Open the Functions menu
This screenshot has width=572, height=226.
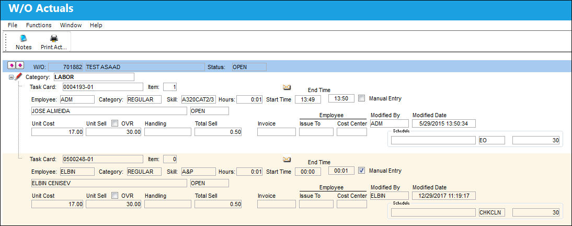pyautogui.click(x=39, y=25)
